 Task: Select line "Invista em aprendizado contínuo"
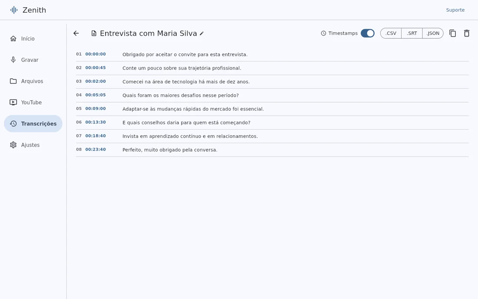click(190, 136)
